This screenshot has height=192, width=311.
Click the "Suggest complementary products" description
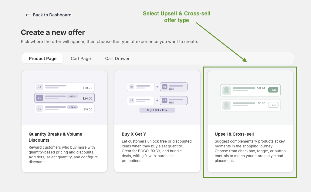click(x=250, y=151)
